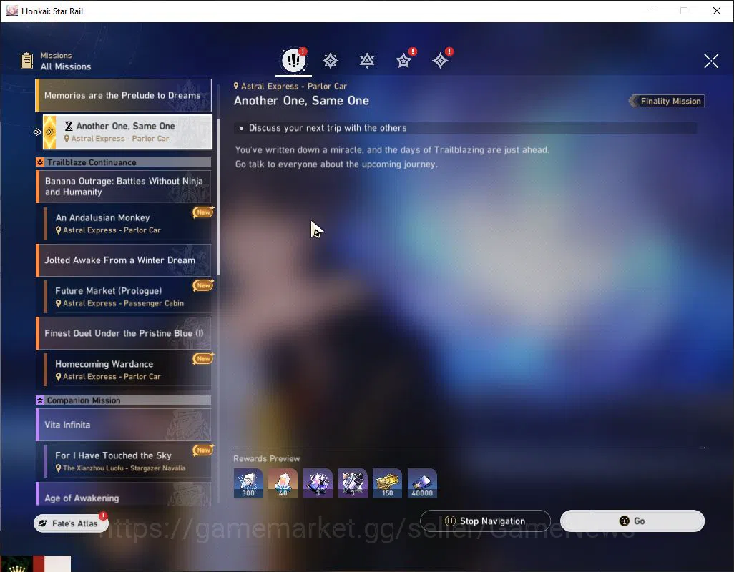Click the pin icon under Future Market (Prologue)

pyautogui.click(x=59, y=303)
